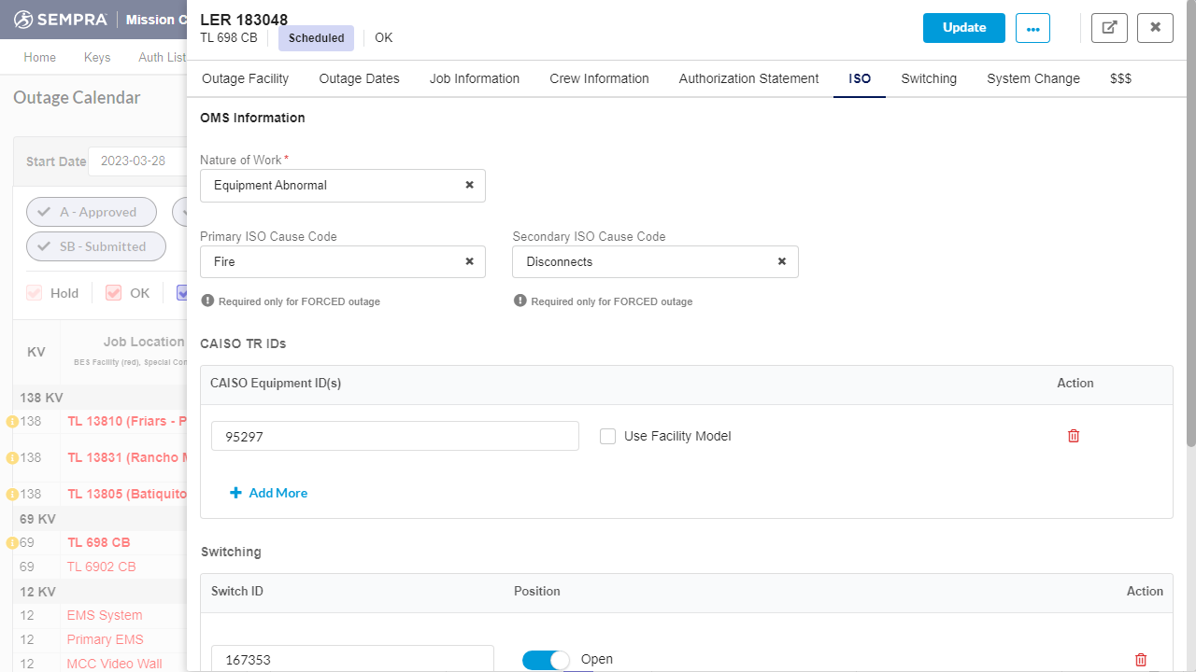
Task: Close the LER 183048 panel
Action: pyautogui.click(x=1155, y=28)
